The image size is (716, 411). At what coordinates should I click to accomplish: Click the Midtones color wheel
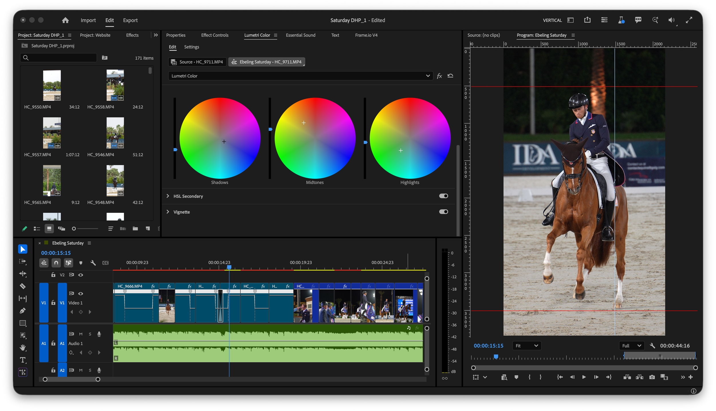pos(315,138)
